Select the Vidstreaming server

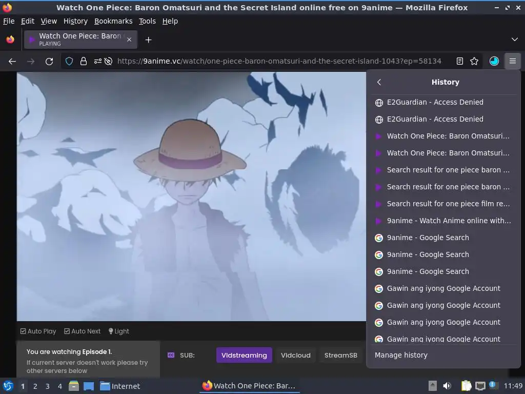[x=244, y=355]
